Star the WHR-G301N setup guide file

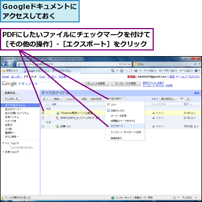click(x=48, y=118)
